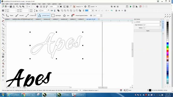The height and width of the screenshot is (97, 173).
Task: Open Chrome Upload window from taskbar
Action: pos(28,95)
